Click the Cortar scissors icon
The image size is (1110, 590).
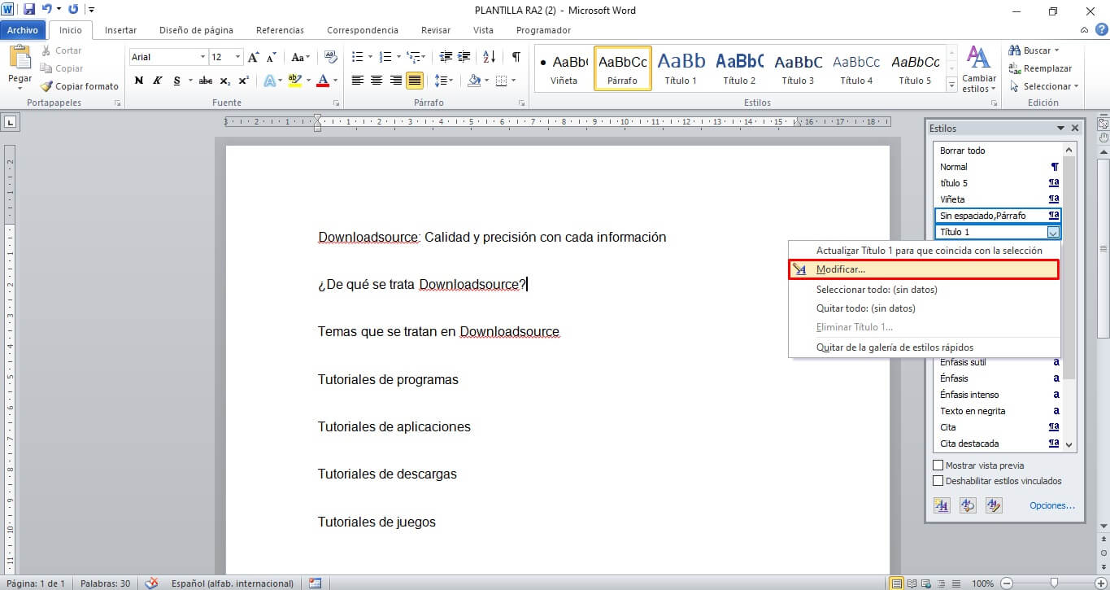pyautogui.click(x=46, y=50)
